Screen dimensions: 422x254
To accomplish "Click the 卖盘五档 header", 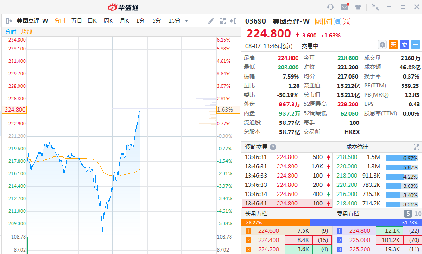I will (348, 214).
